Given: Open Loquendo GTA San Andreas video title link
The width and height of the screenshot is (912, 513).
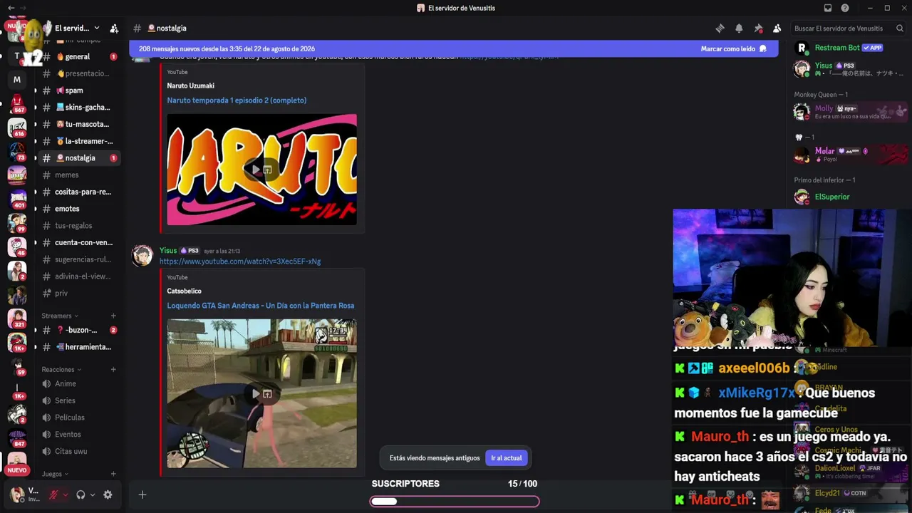Looking at the screenshot, I should (261, 306).
